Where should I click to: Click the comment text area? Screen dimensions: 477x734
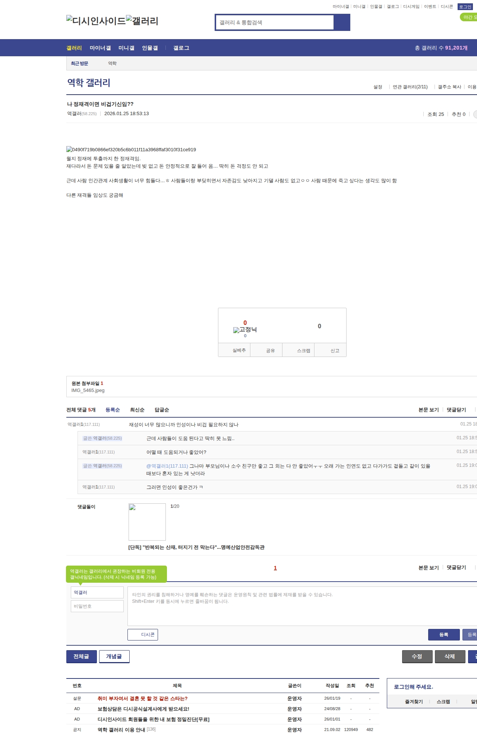coord(302,606)
